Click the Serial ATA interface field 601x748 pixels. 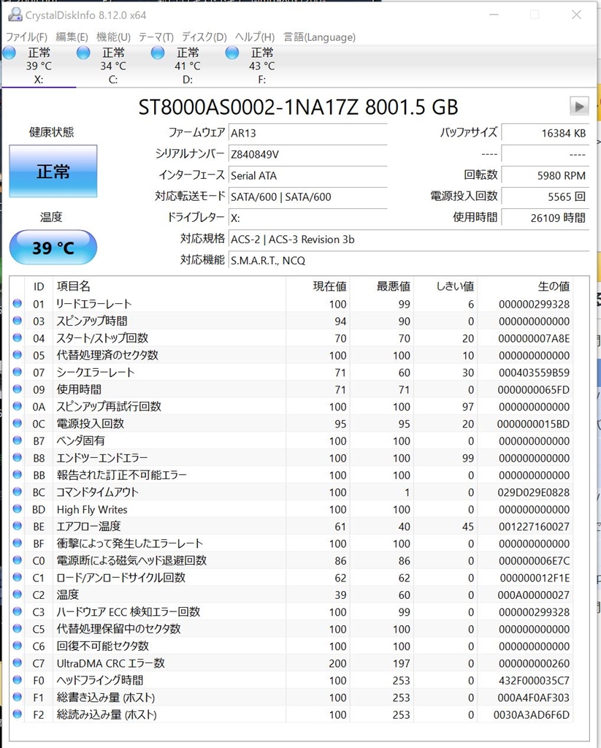(x=307, y=175)
